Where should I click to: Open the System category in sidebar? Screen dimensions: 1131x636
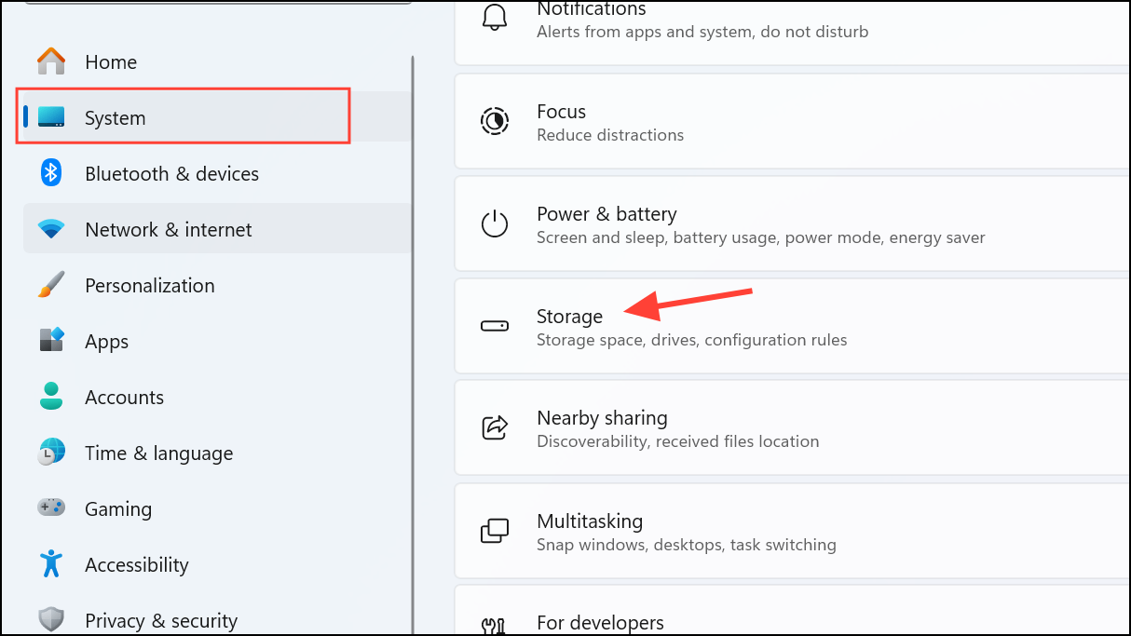(116, 118)
